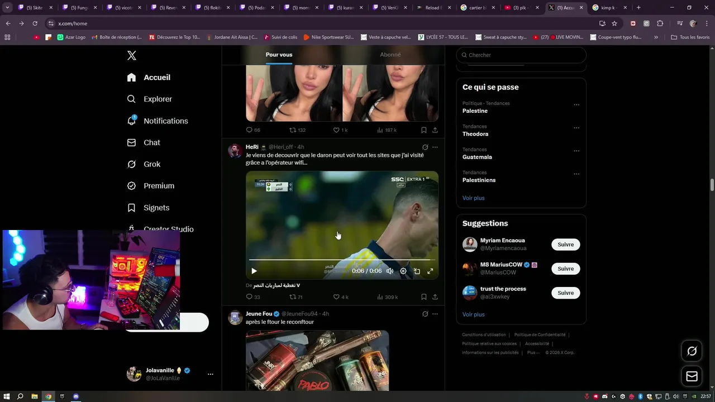
Task: Bookmark the top post
Action: 424,130
